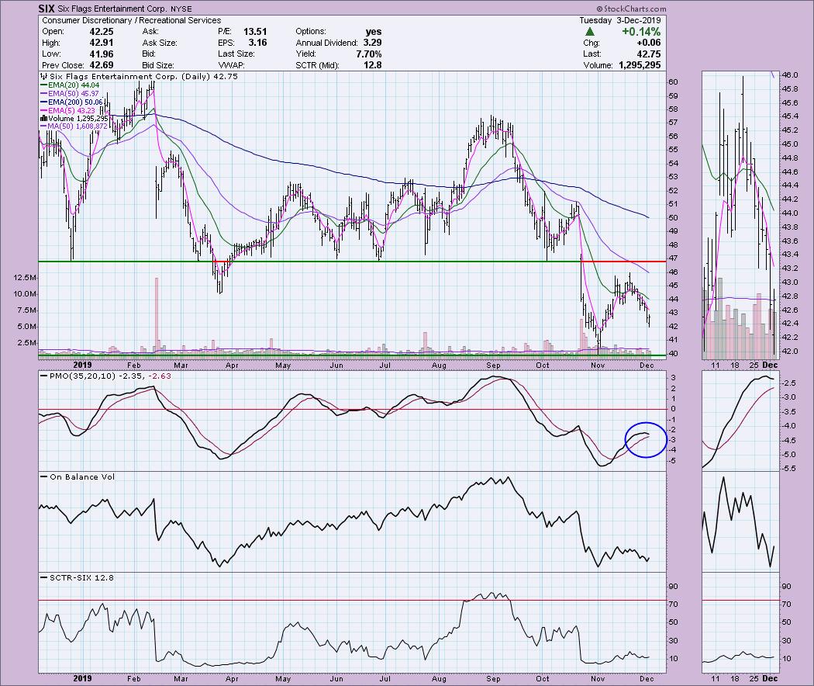
Task: Click the Ask Size field label
Action: 160,43
